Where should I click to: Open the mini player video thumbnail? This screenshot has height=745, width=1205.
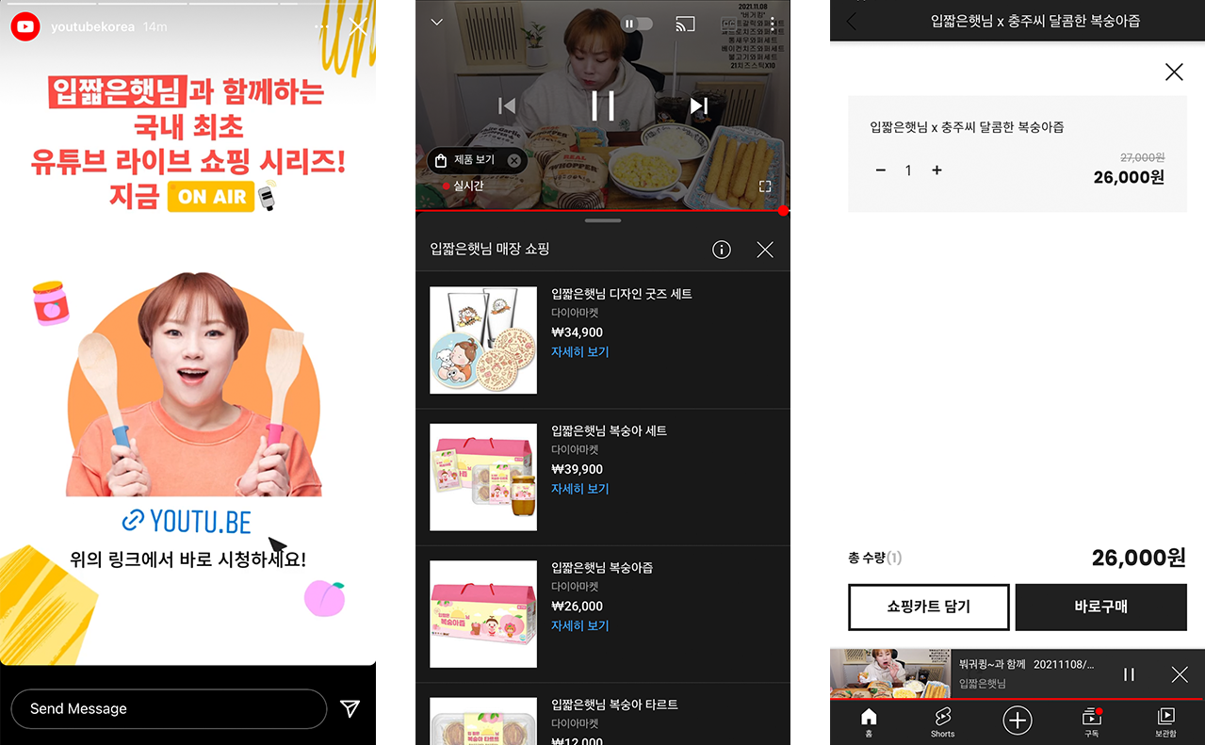(890, 673)
